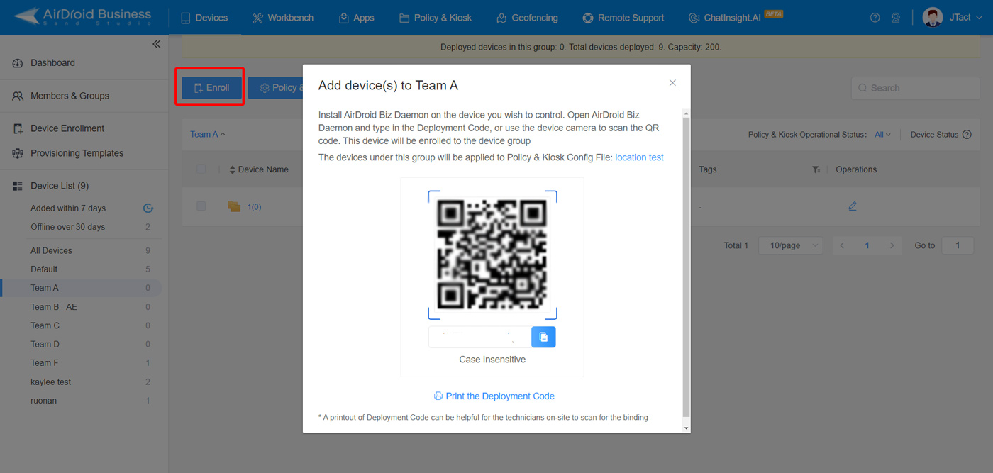Tick the select-all checkbox in the table header

point(201,169)
